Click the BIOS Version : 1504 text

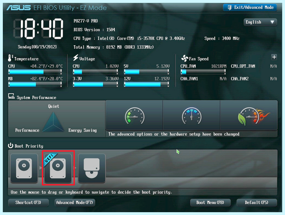(x=94, y=29)
